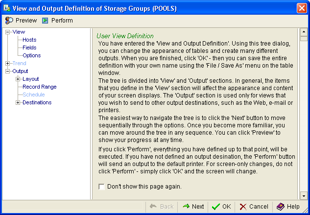Click the green Perform play icon
Viewport: 310px width, 215px height.
pos(45,21)
